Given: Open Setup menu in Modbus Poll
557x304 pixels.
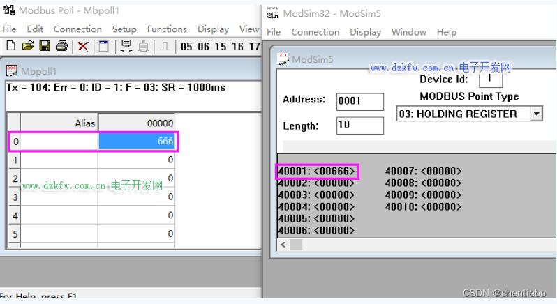Looking at the screenshot, I should pyautogui.click(x=124, y=29).
